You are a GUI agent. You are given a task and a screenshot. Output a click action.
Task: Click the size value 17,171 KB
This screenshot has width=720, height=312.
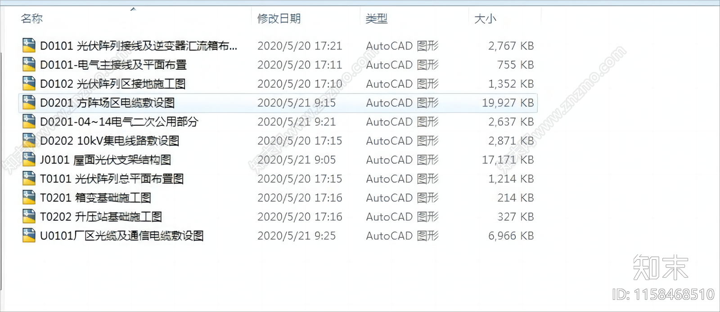[508, 160]
